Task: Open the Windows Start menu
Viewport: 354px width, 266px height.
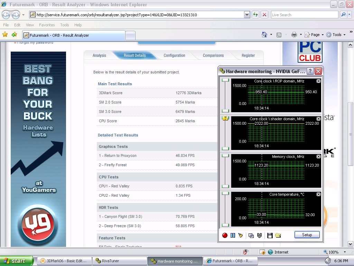Action: click(17, 261)
